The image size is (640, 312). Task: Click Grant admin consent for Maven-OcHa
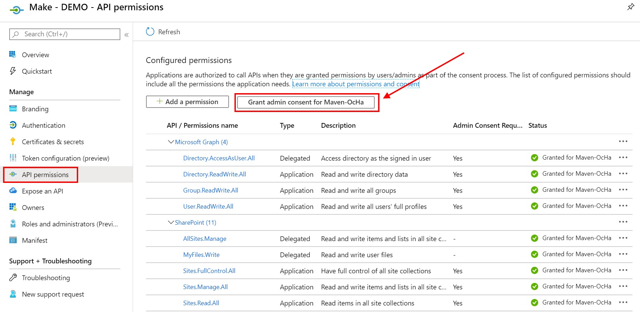[x=306, y=102]
